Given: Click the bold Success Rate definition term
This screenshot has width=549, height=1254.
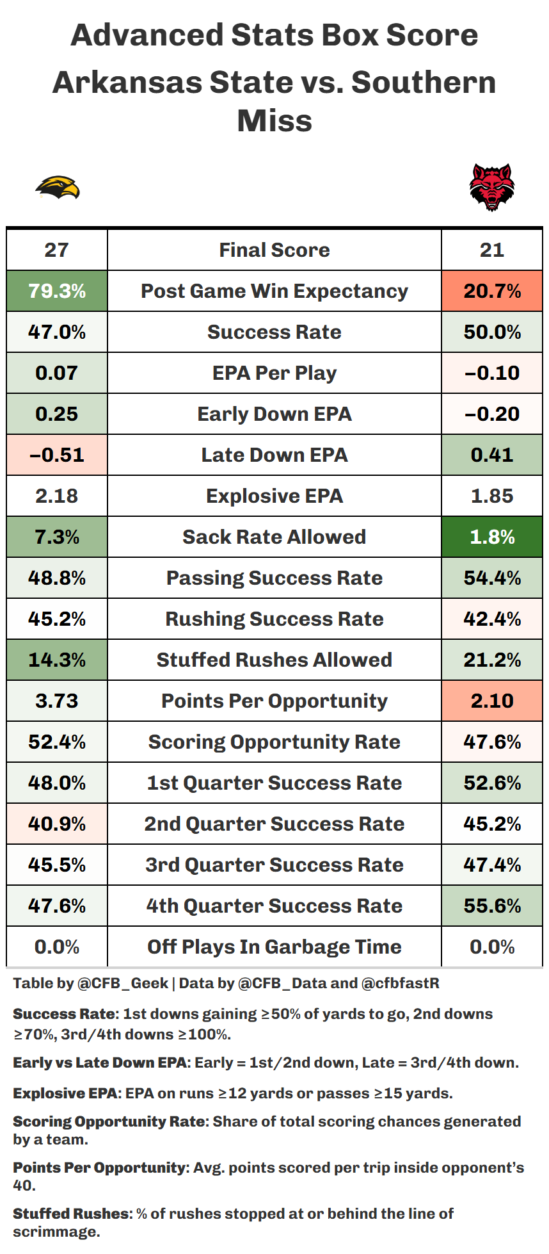Looking at the screenshot, I should (65, 1014).
